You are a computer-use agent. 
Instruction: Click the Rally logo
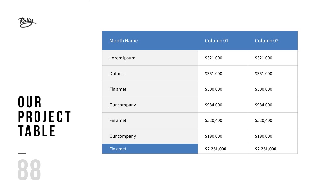tap(27, 22)
